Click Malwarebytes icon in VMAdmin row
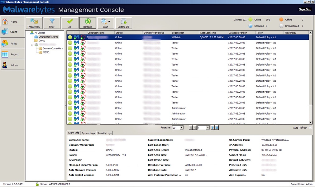 click(x=76, y=37)
